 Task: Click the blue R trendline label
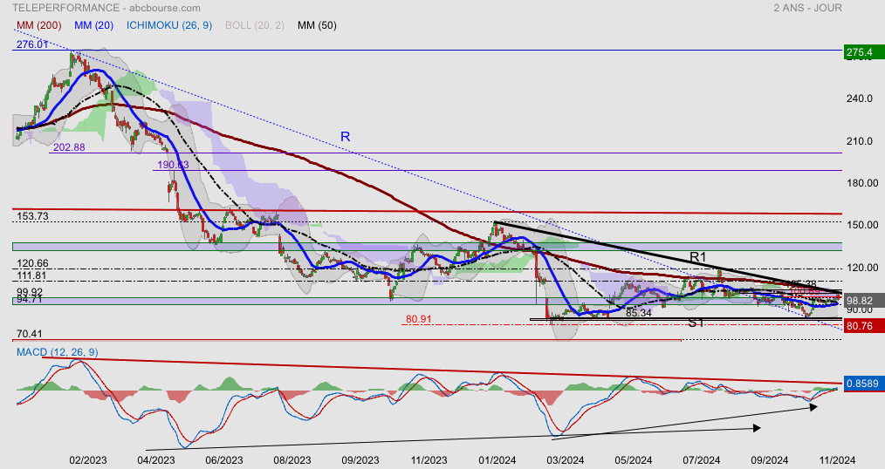click(x=345, y=136)
